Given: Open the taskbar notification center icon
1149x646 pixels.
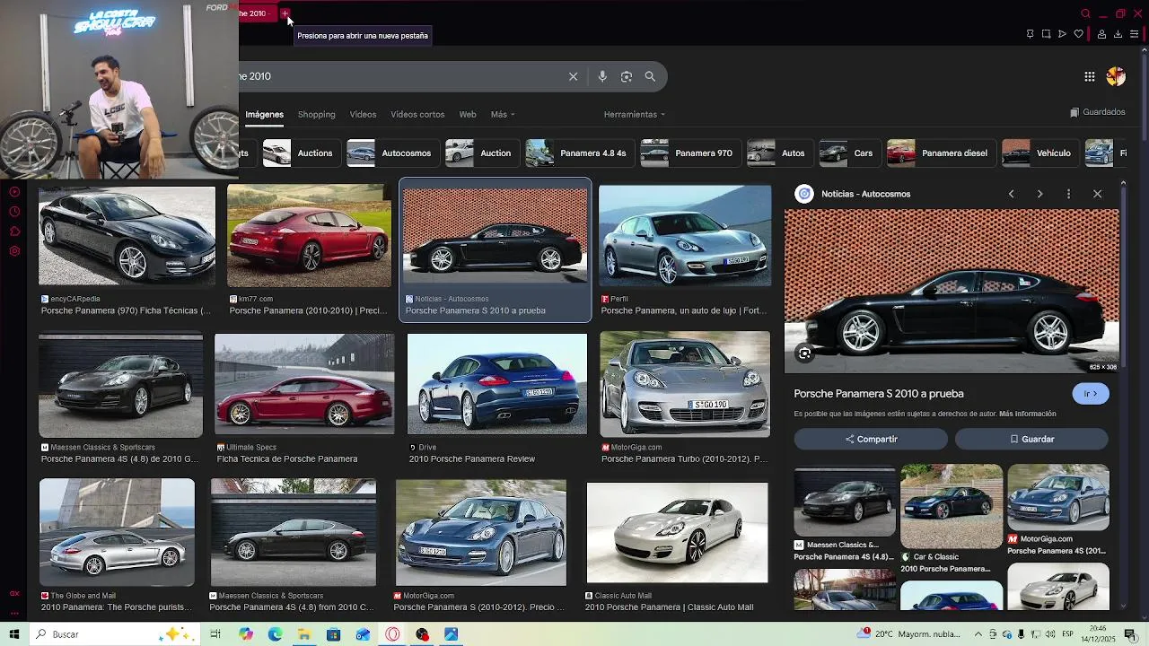Looking at the screenshot, I should coord(1131,634).
